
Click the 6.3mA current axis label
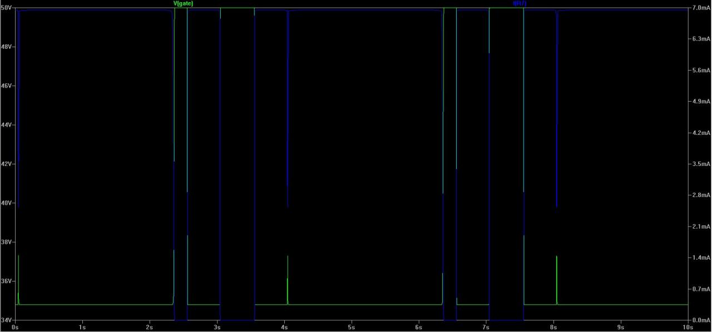pyautogui.click(x=701, y=39)
